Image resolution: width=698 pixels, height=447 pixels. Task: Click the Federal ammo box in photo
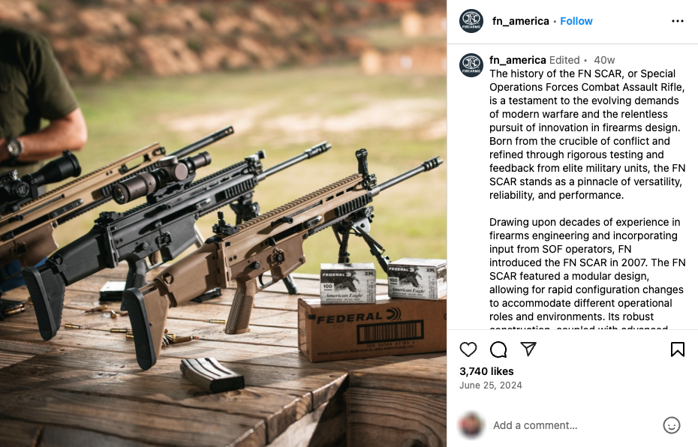[x=372, y=328]
